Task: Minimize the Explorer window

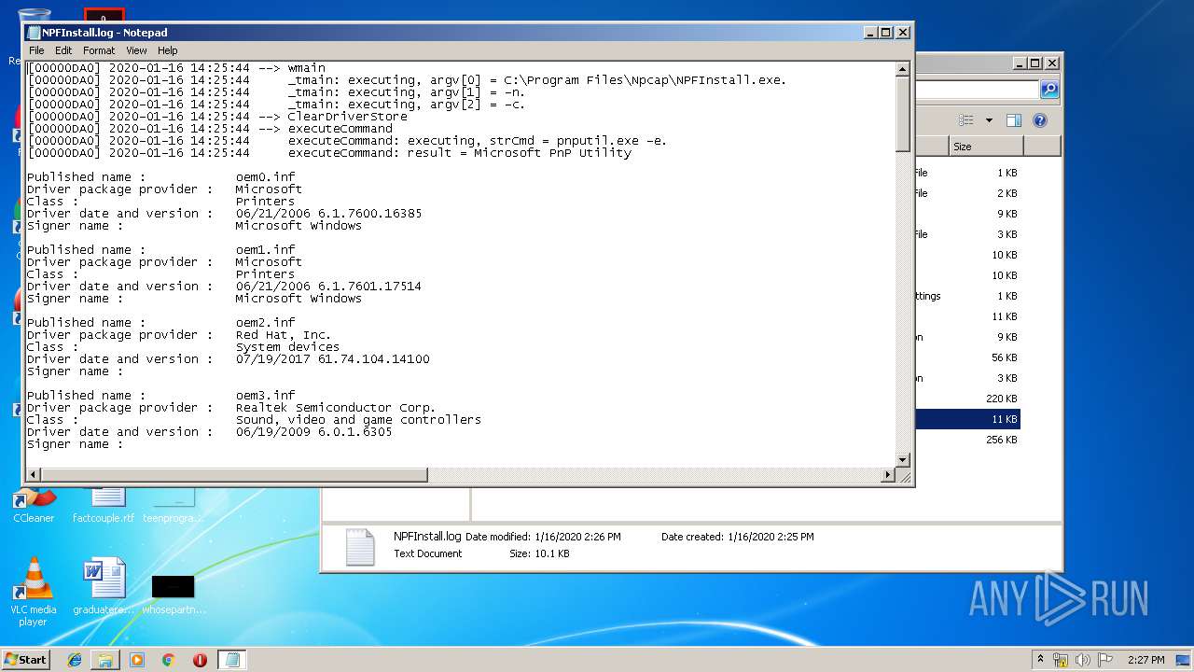Action: (x=1020, y=63)
